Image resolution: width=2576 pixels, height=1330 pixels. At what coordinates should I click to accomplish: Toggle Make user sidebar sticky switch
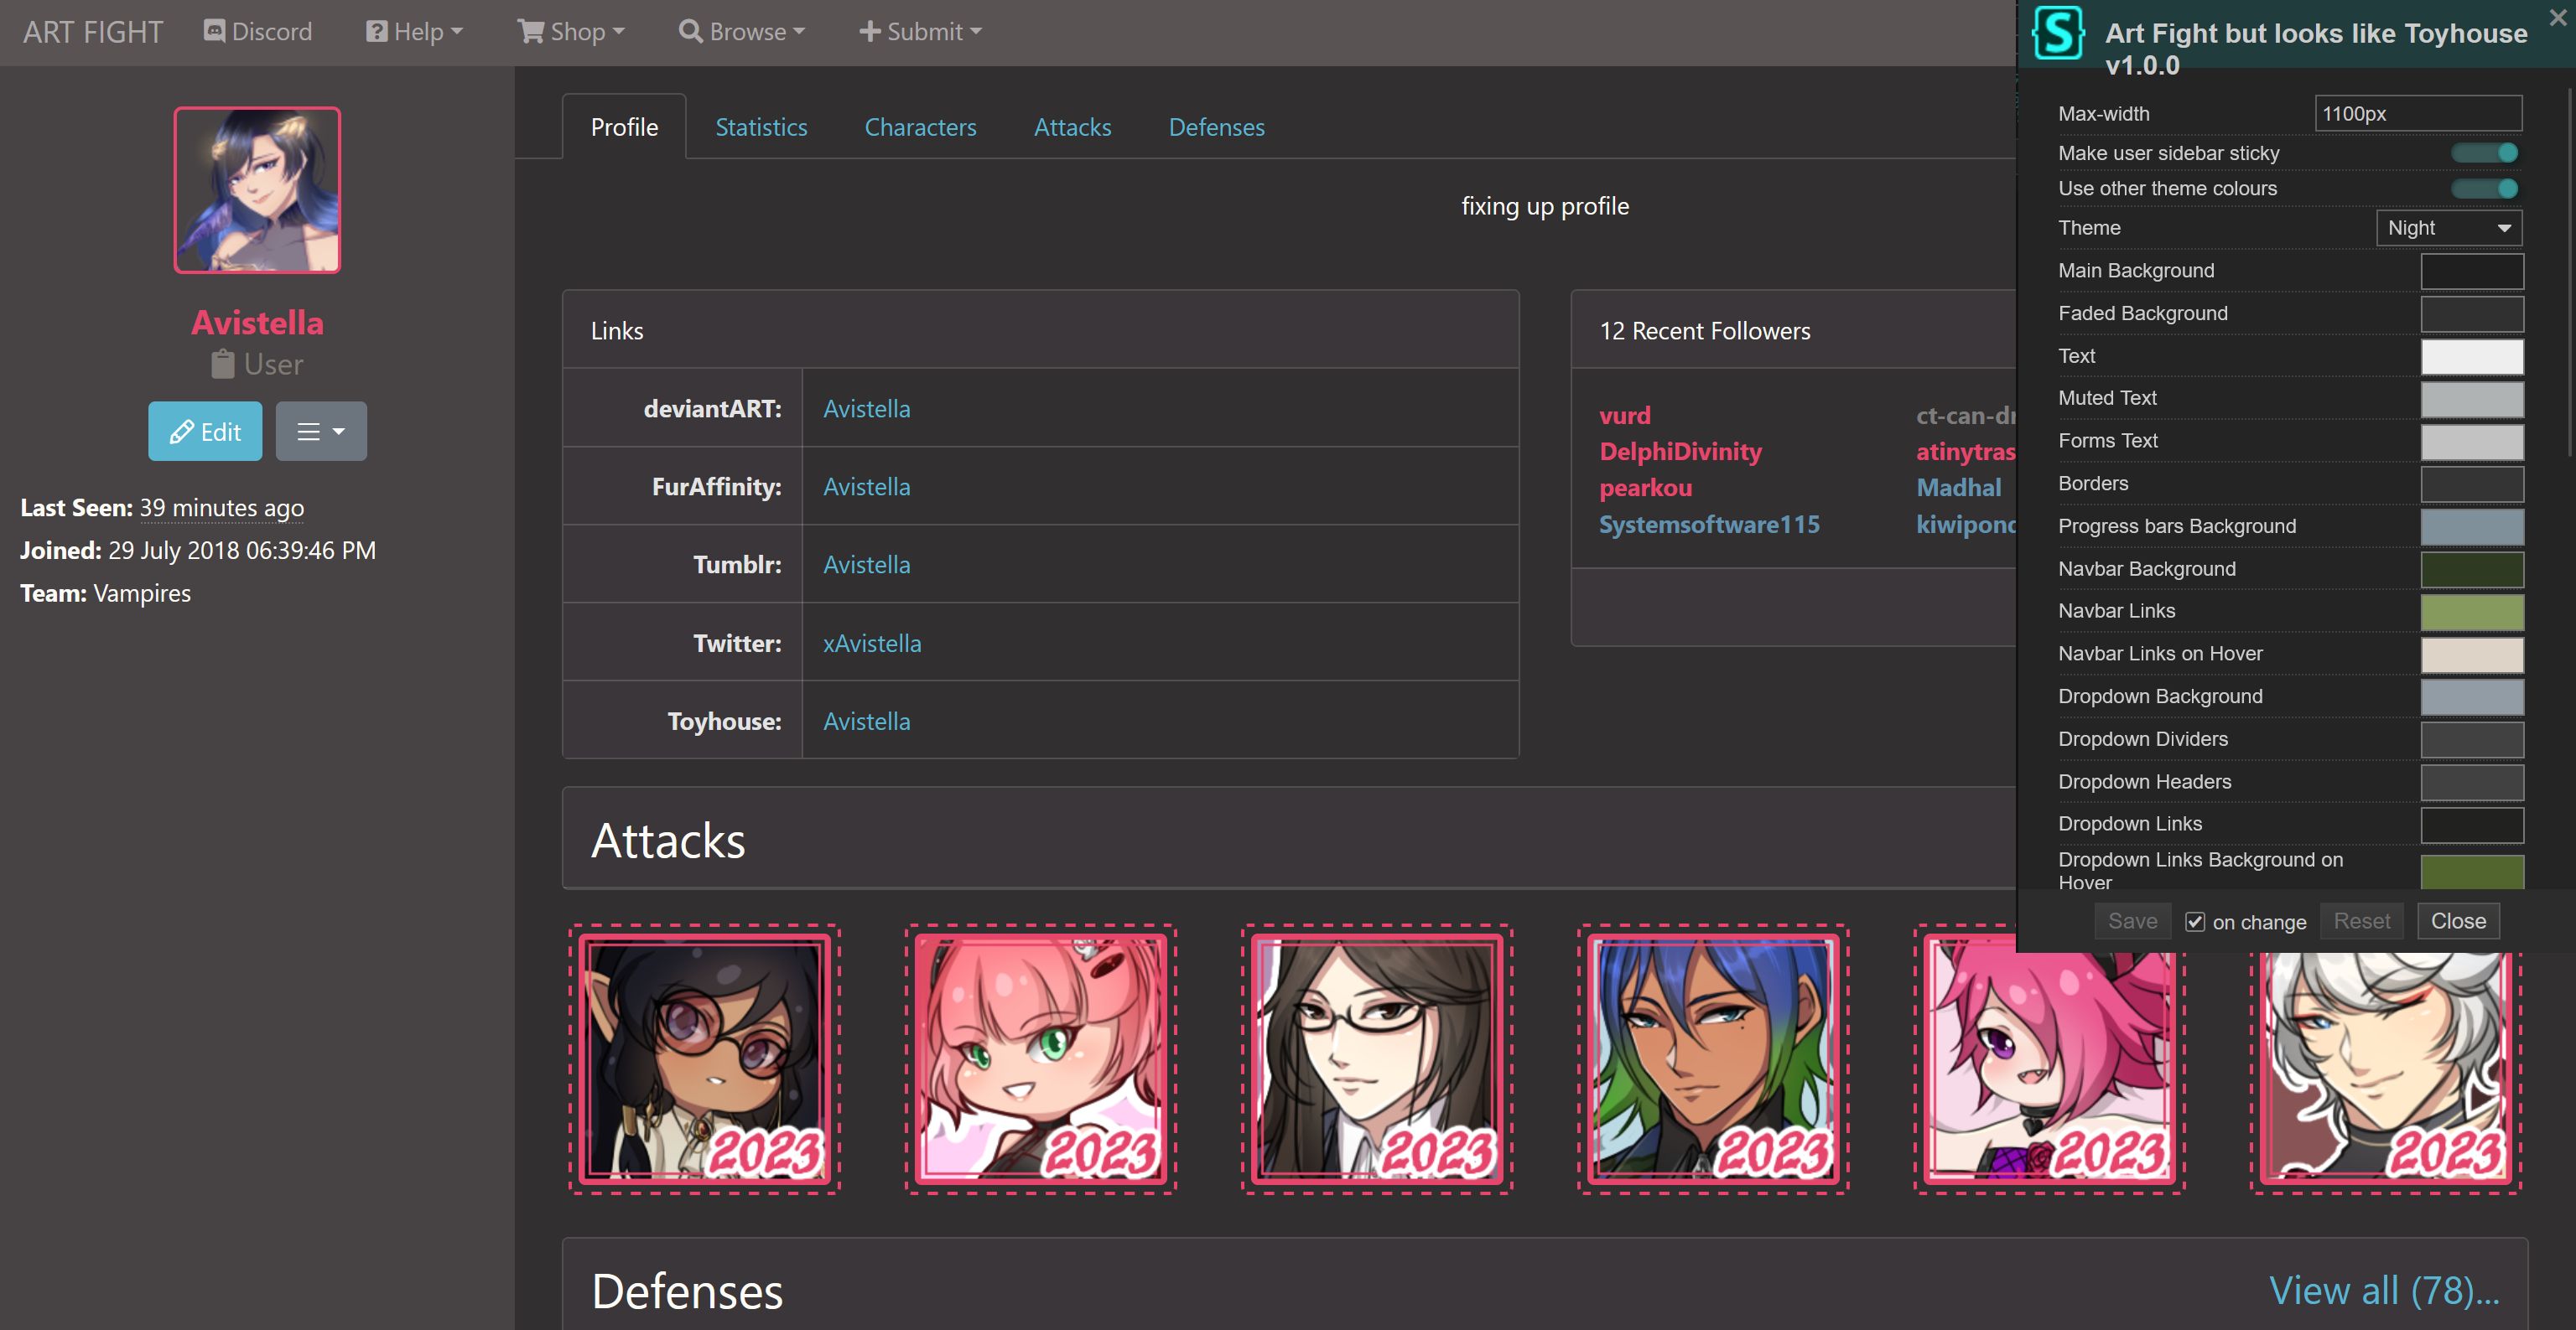(x=2484, y=153)
